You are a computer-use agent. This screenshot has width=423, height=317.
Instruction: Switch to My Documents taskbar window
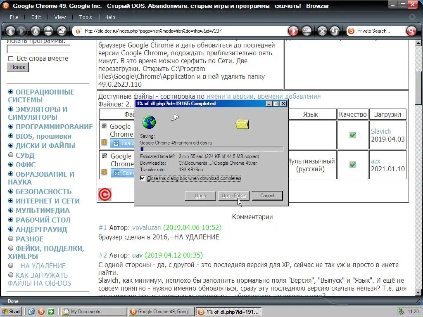point(94,312)
